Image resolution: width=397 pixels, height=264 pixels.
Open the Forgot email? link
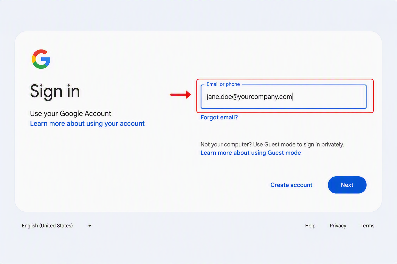point(219,117)
